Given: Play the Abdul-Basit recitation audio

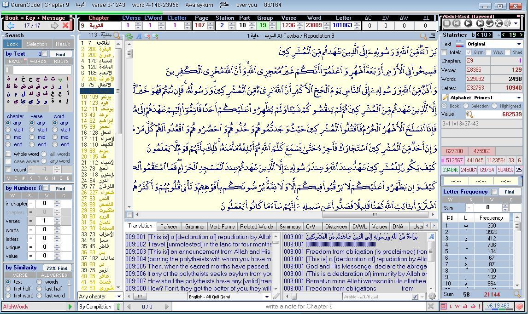Looking at the screenshot, I should coord(468,23).
